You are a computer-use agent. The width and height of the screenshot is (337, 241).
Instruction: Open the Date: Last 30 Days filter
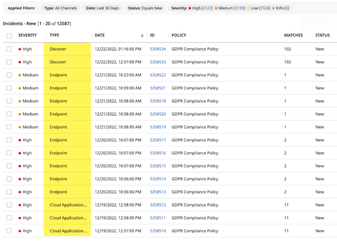(x=103, y=8)
